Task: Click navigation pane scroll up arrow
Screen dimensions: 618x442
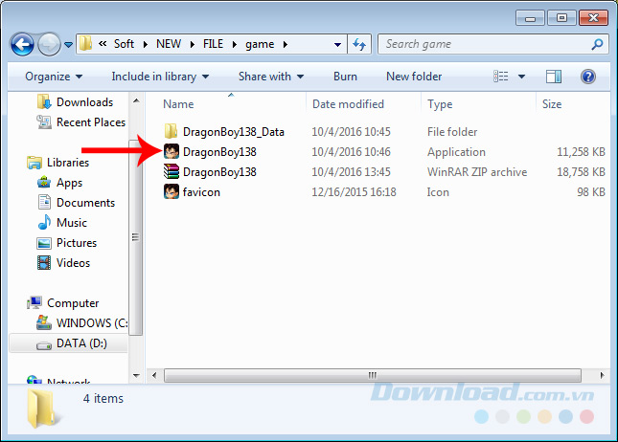Action: click(x=136, y=100)
